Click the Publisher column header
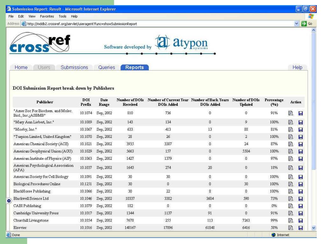This screenshot has width=326, height=244. click(45, 102)
